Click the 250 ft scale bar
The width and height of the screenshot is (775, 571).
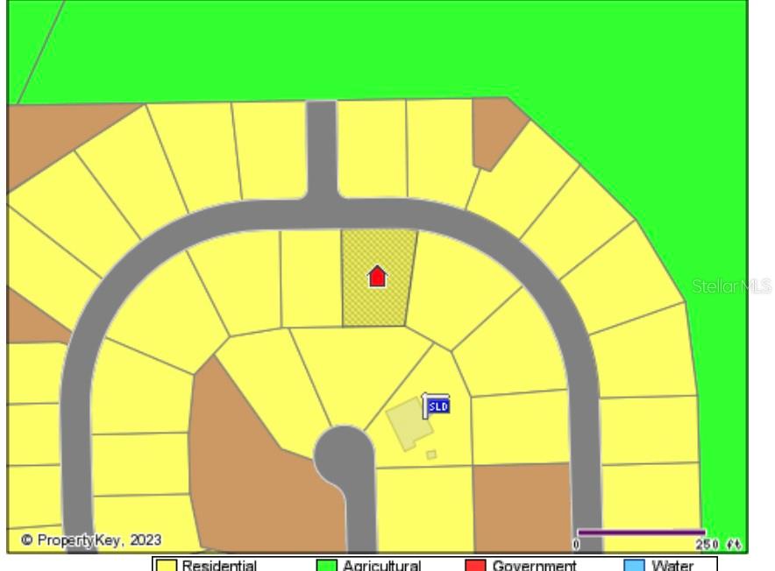pos(641,532)
